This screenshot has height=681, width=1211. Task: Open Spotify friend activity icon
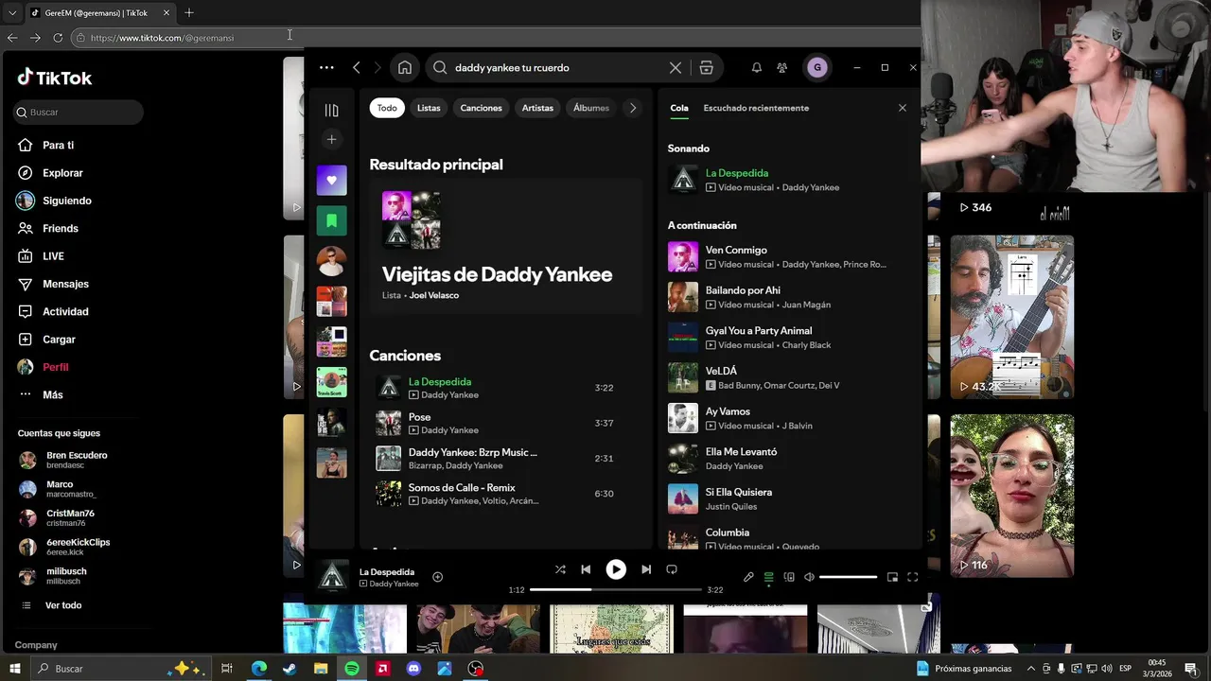(781, 68)
